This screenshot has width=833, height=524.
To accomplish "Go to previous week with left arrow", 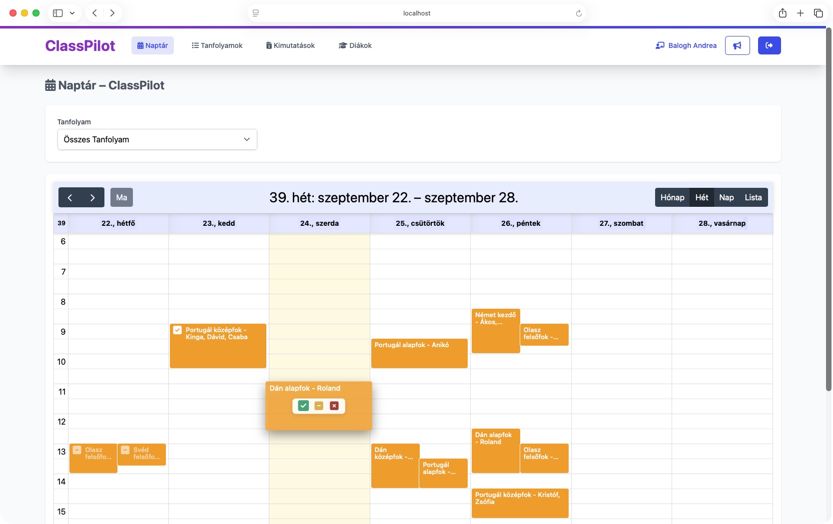I will pyautogui.click(x=70, y=197).
